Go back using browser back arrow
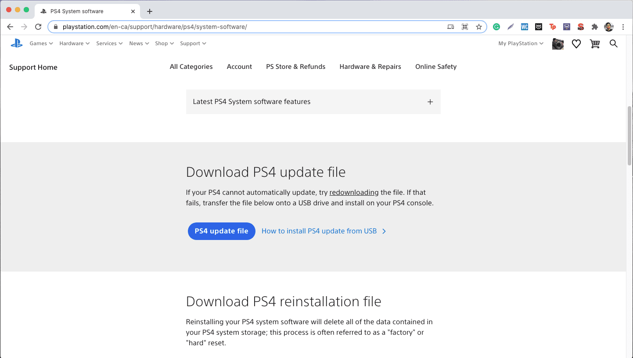This screenshot has width=633, height=358. 10,27
